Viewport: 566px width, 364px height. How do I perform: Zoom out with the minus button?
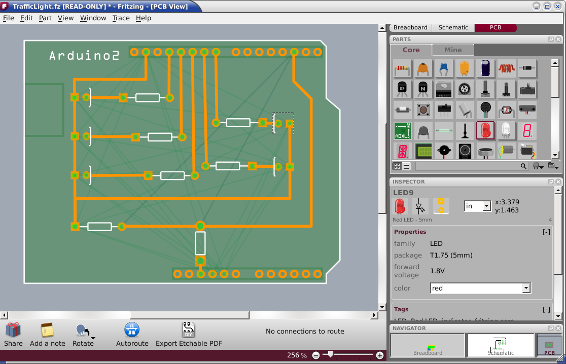pos(316,355)
